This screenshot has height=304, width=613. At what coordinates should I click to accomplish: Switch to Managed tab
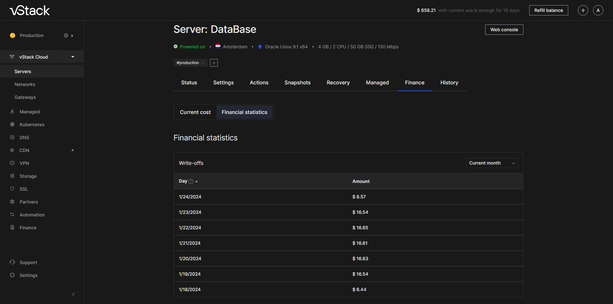pyautogui.click(x=378, y=83)
